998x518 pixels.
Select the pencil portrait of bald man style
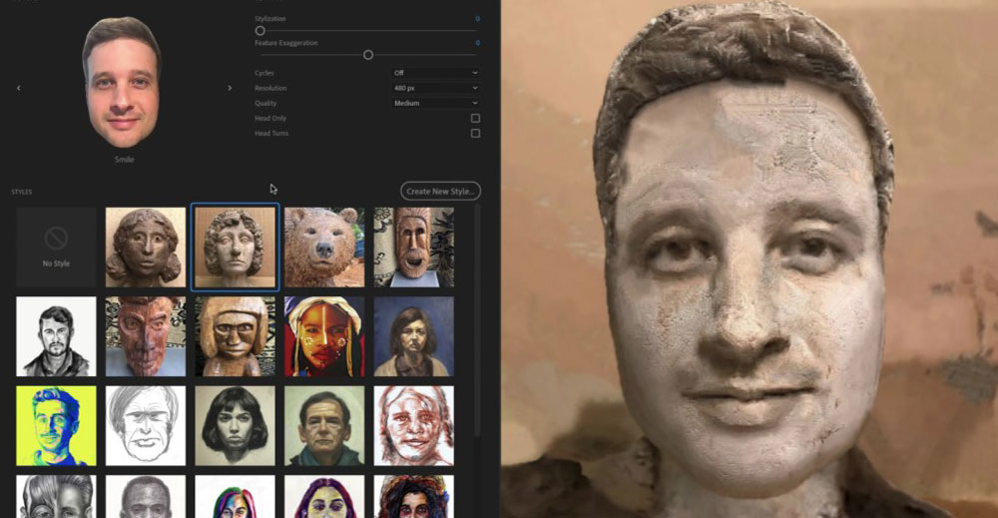[146, 496]
